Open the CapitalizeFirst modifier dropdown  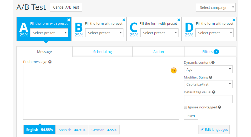tap(208, 84)
